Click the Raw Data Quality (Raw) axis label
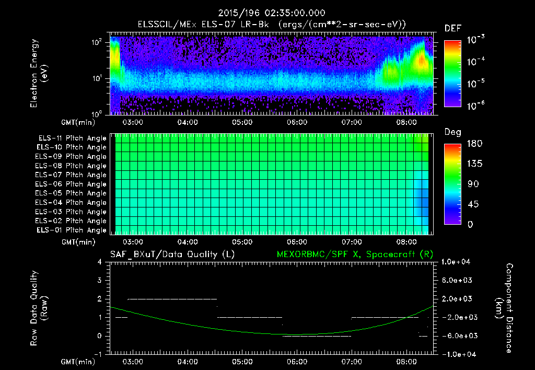The height and width of the screenshot is (370, 535). tap(39, 308)
